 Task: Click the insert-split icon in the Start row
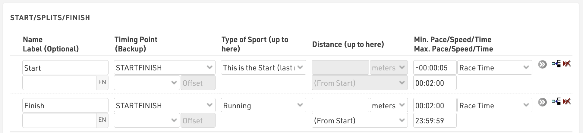click(556, 63)
